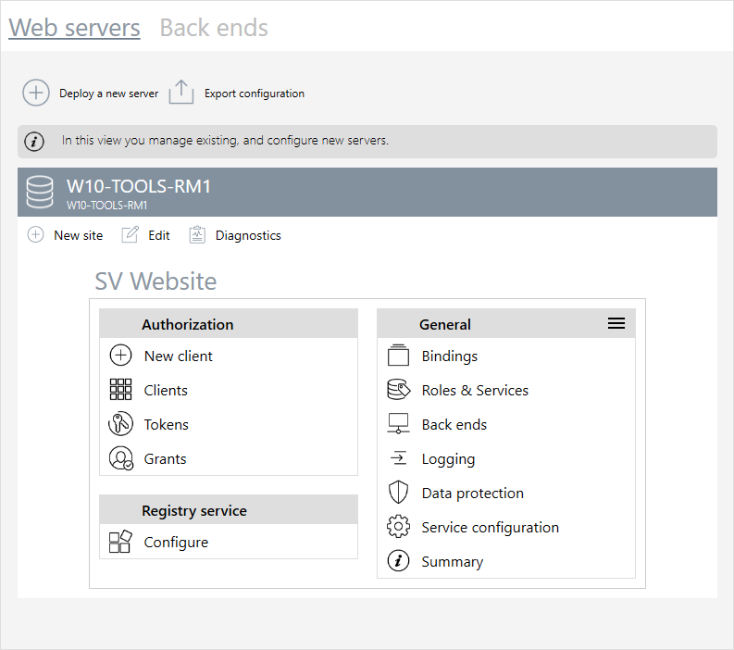Screen dimensions: 734x650
Task: Click the New client plus icon
Action: tap(120, 356)
